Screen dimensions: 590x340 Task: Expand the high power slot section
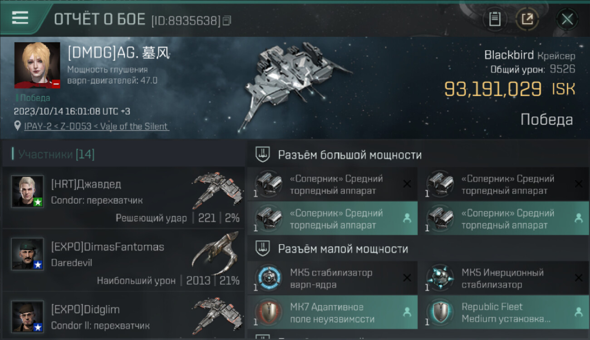418,155
